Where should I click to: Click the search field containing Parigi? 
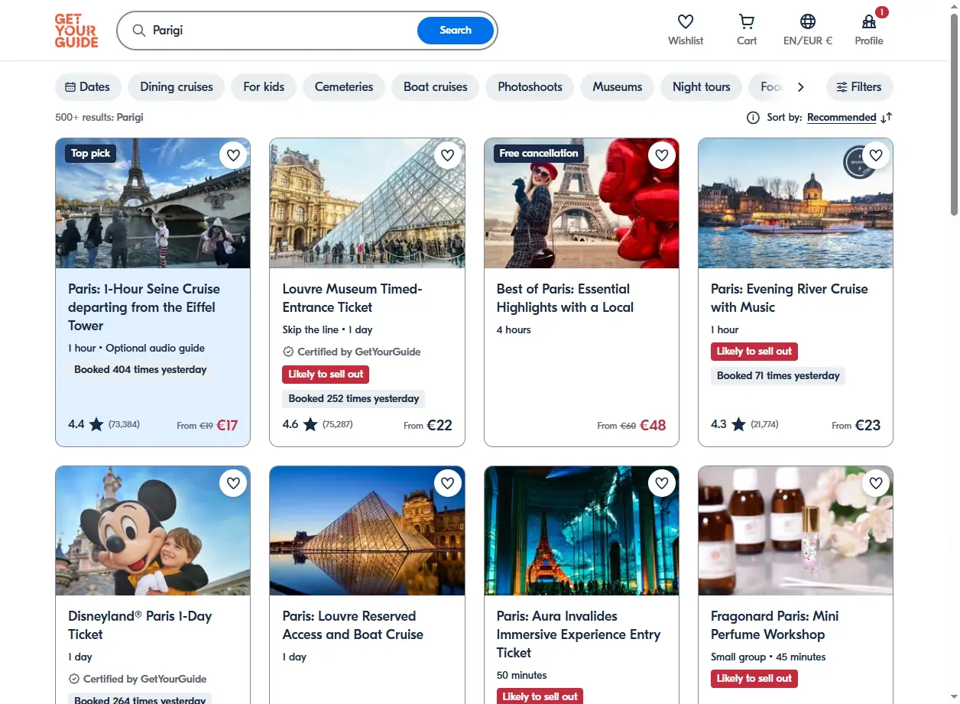[x=279, y=31]
